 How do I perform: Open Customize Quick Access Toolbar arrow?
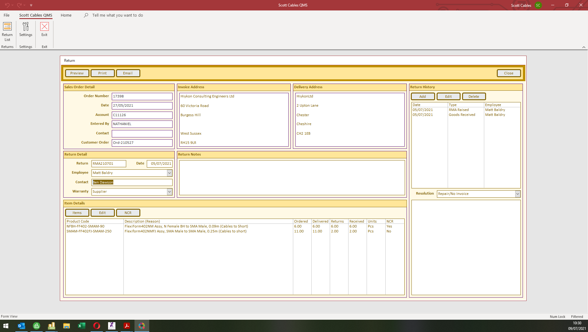[x=31, y=5]
